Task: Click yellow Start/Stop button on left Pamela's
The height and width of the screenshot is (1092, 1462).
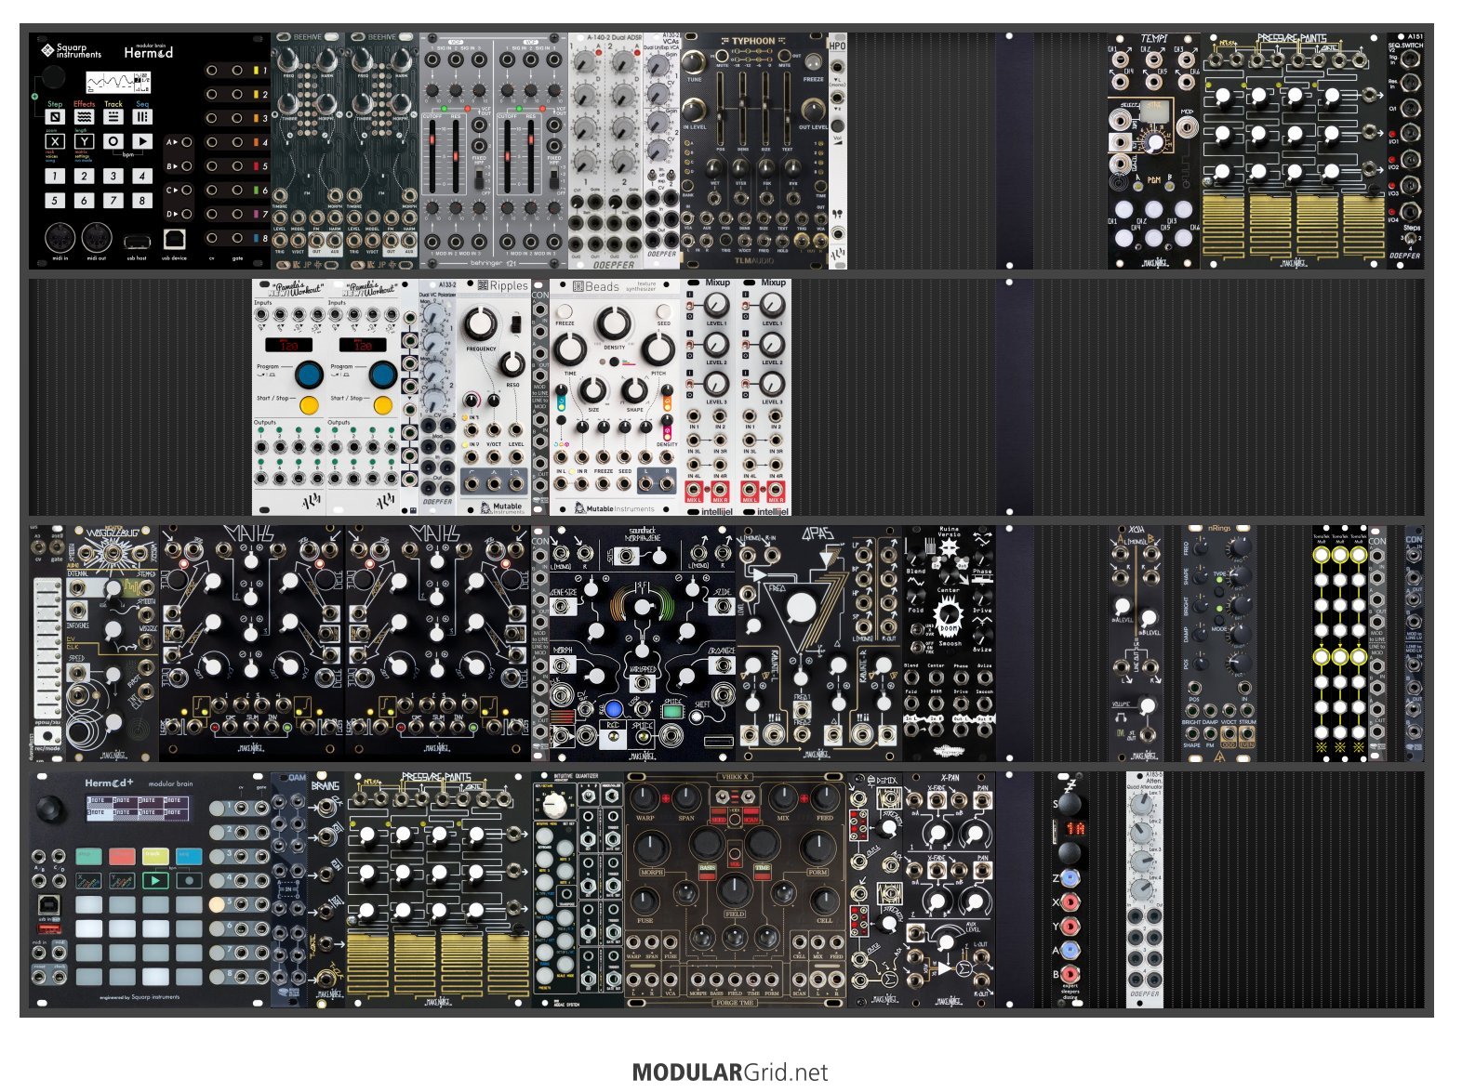Action: click(309, 405)
